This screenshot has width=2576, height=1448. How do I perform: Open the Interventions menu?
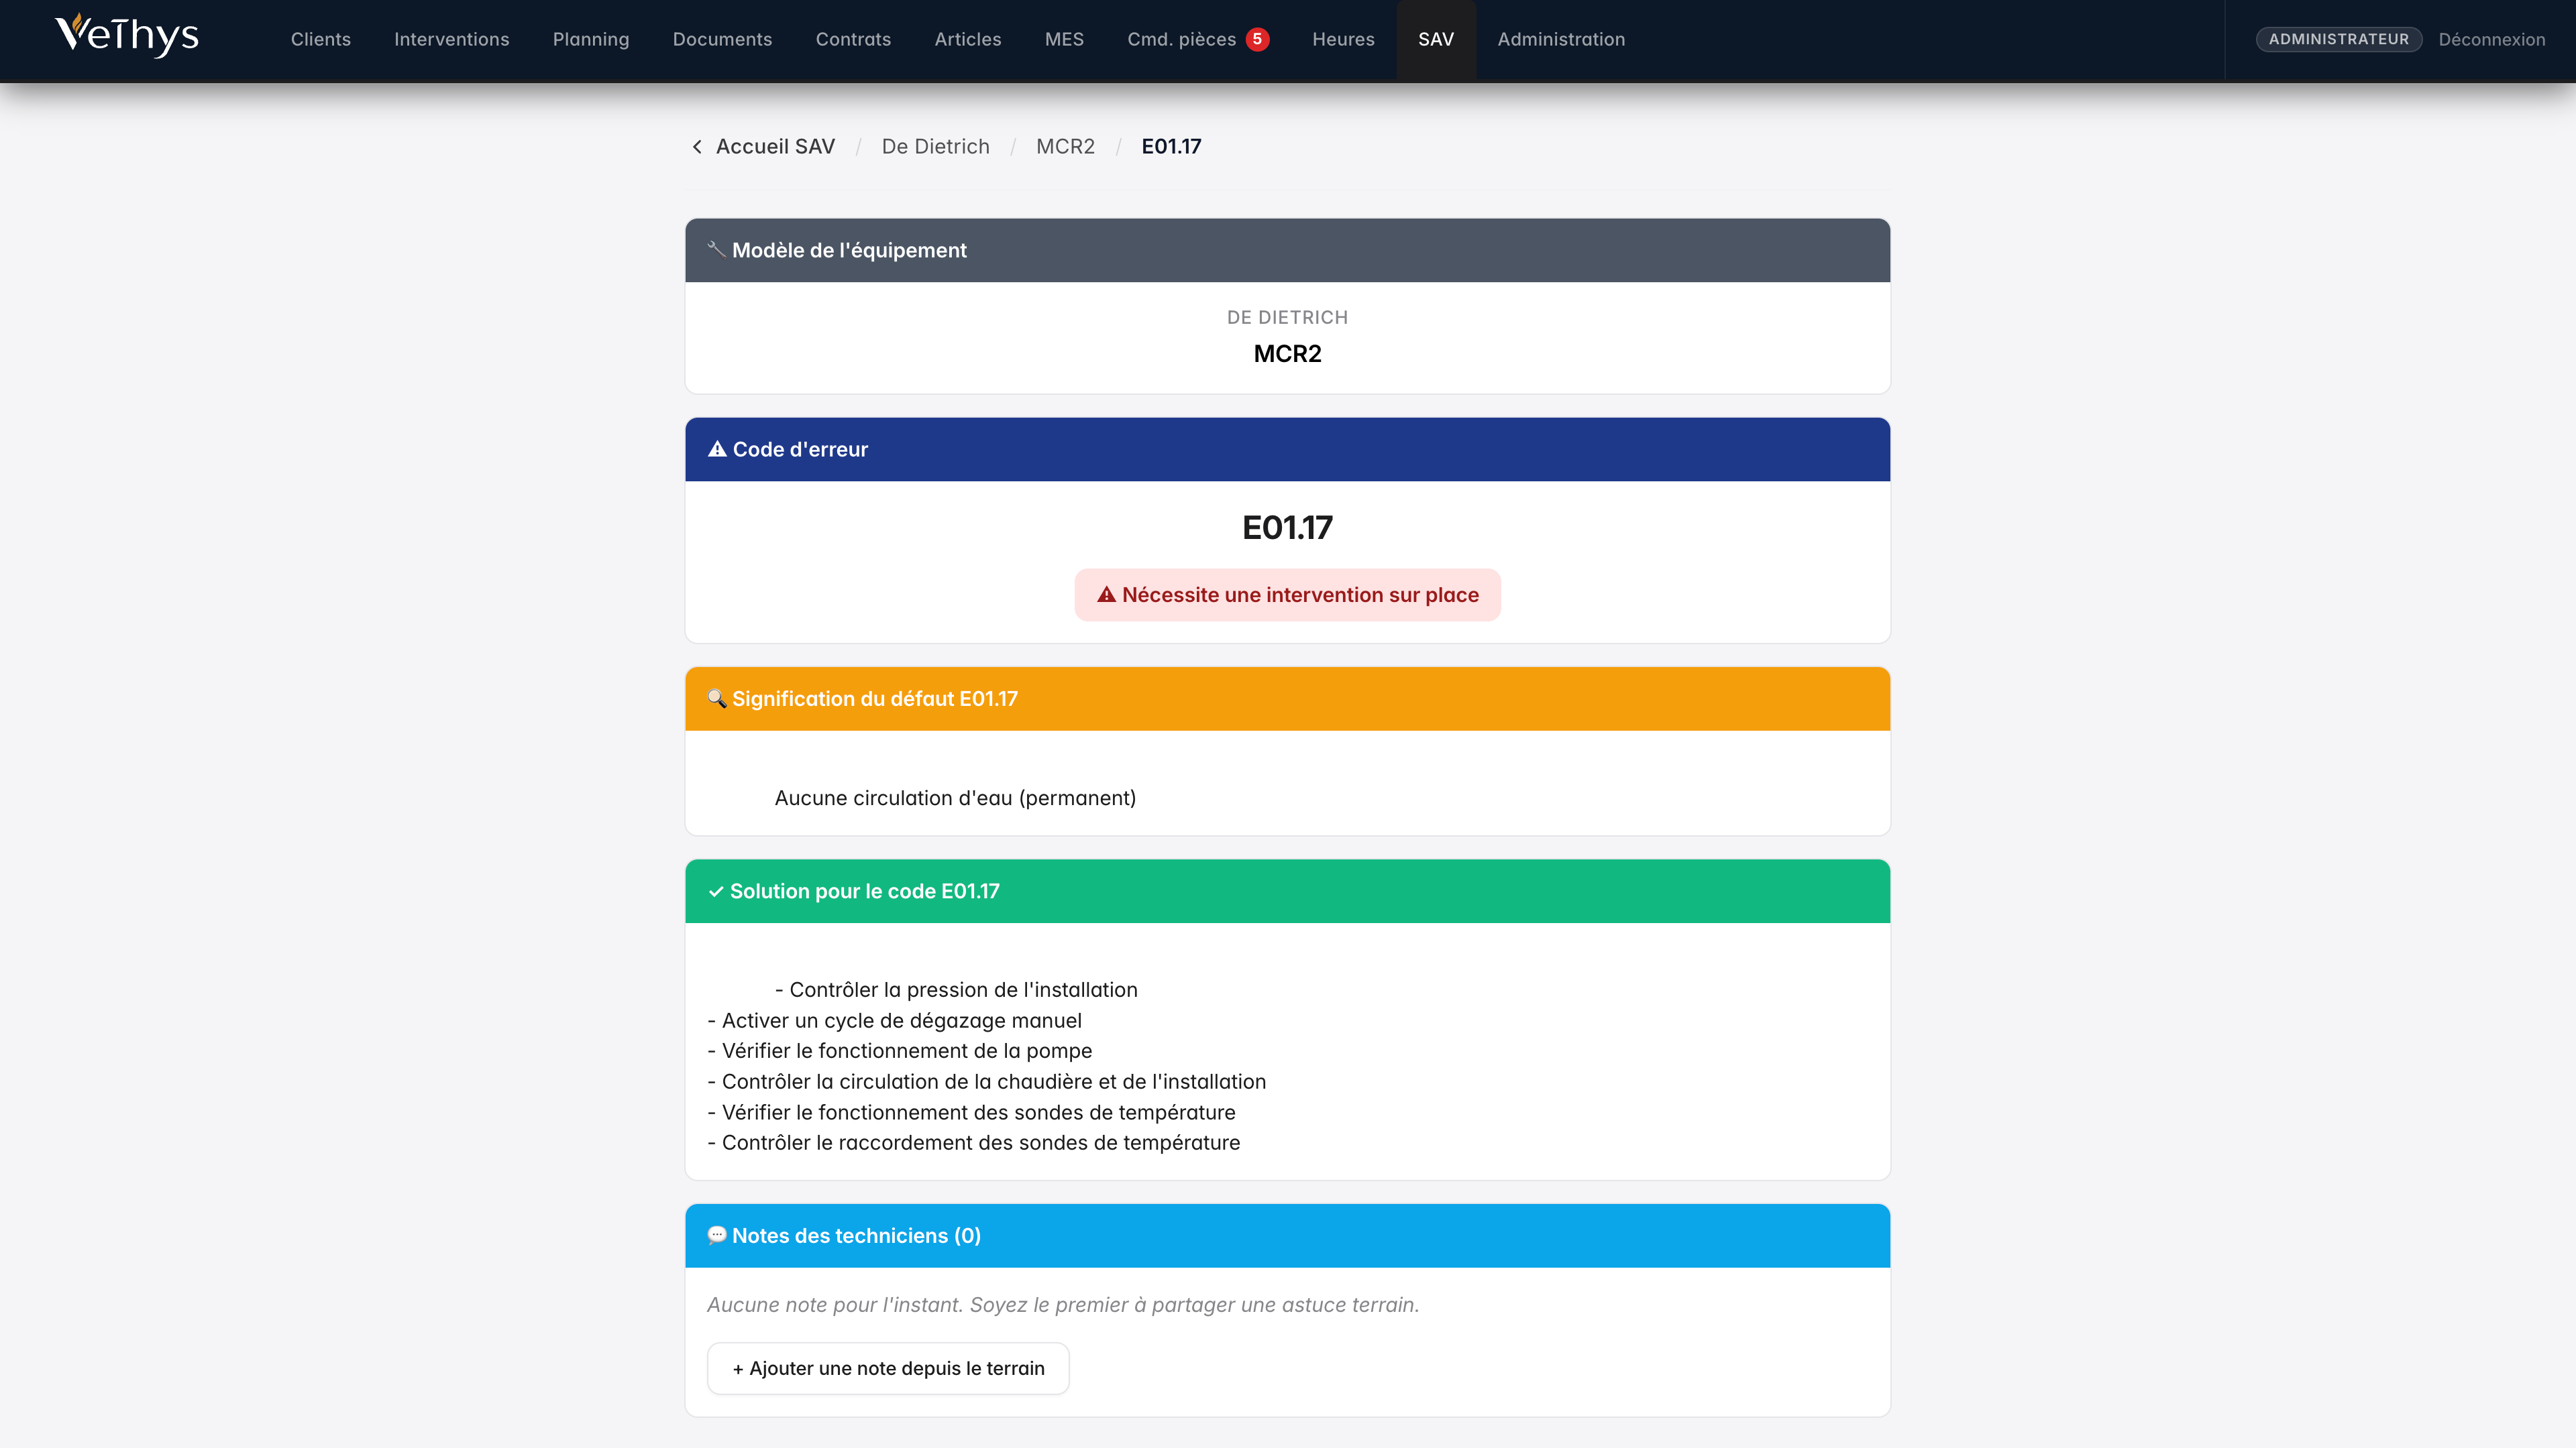coord(451,39)
